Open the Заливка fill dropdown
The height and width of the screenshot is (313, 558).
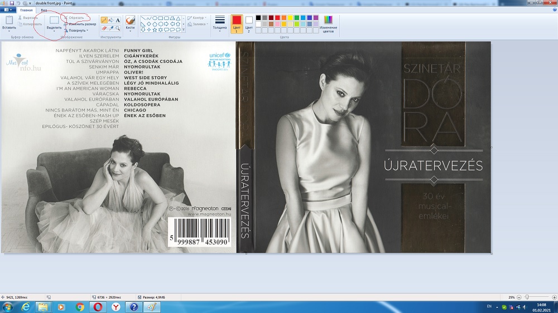tap(198, 24)
